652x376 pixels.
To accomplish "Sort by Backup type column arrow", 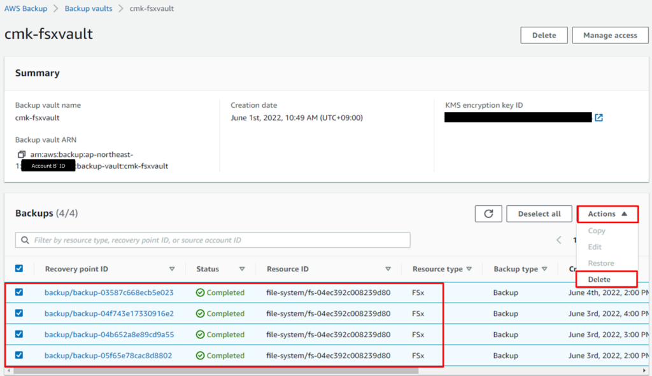I will pyautogui.click(x=544, y=269).
